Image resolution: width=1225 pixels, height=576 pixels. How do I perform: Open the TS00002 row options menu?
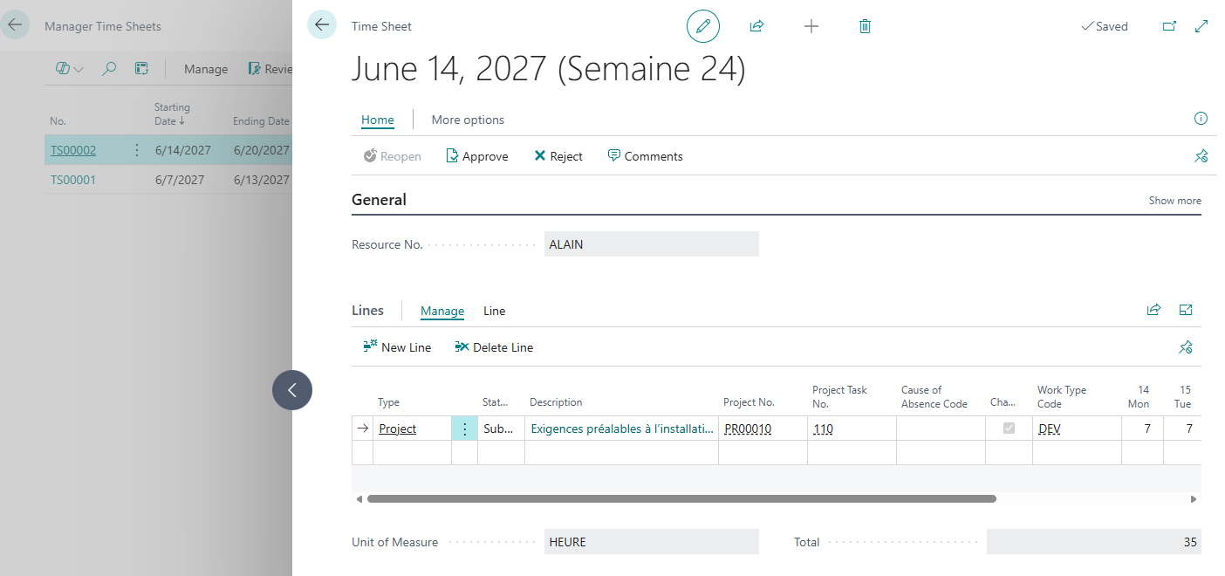pyautogui.click(x=136, y=150)
